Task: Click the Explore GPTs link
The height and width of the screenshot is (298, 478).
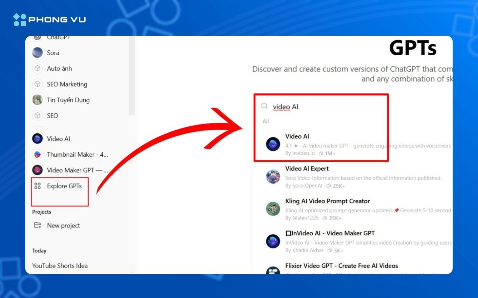Action: click(x=64, y=186)
